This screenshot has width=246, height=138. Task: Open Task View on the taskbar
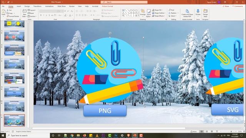[59, 135]
